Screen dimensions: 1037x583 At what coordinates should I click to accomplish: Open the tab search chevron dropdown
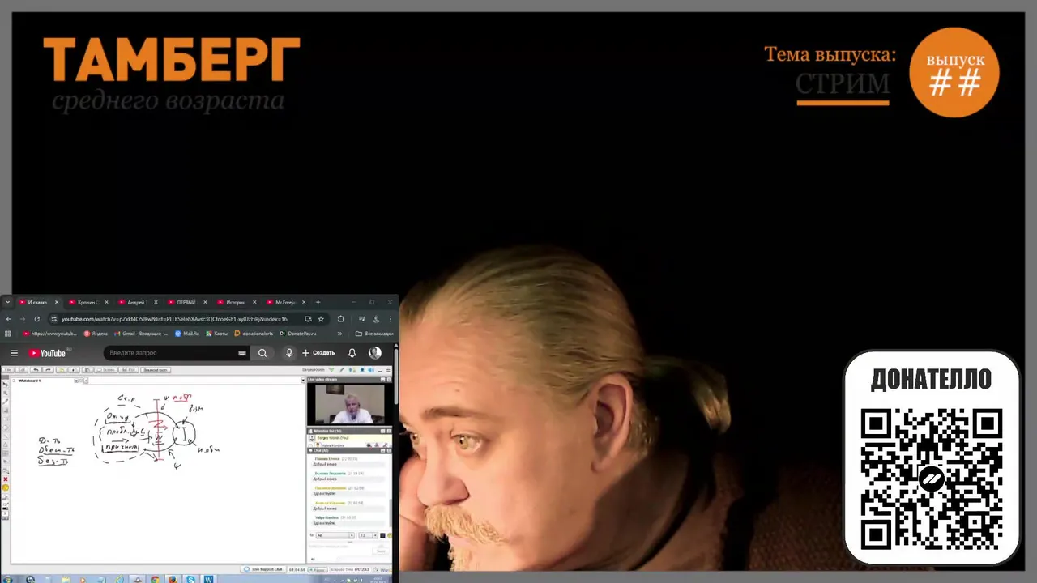point(8,302)
